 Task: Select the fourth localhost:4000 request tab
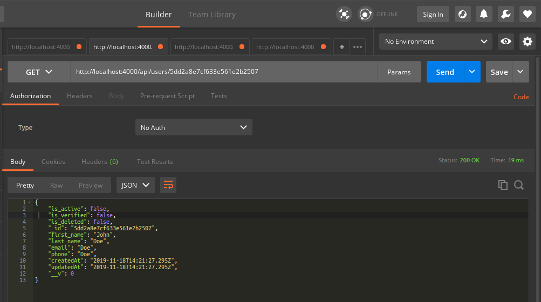tap(291, 47)
